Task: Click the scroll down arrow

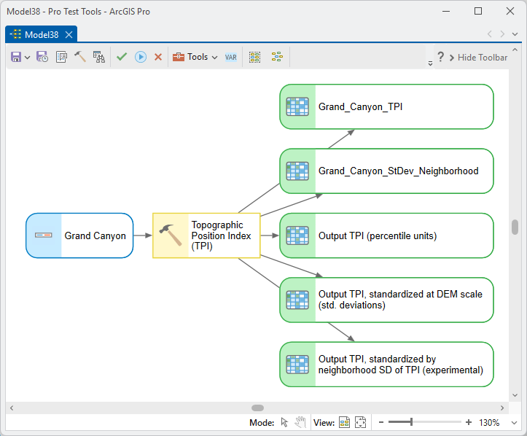Action: tap(515, 395)
